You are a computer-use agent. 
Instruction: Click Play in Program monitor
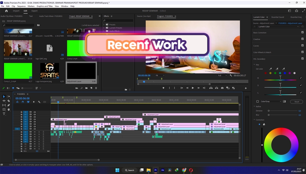click(x=193, y=88)
